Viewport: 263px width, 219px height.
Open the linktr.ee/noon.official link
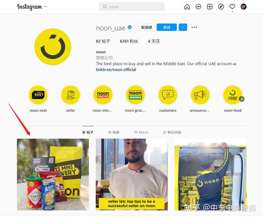pos(116,70)
